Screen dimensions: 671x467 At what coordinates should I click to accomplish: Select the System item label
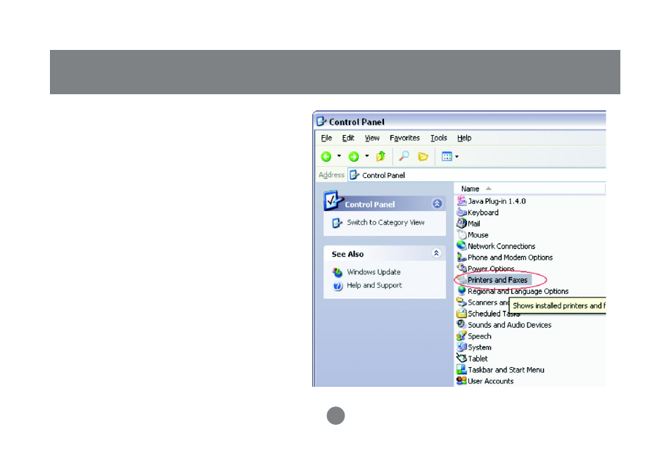coord(479,347)
